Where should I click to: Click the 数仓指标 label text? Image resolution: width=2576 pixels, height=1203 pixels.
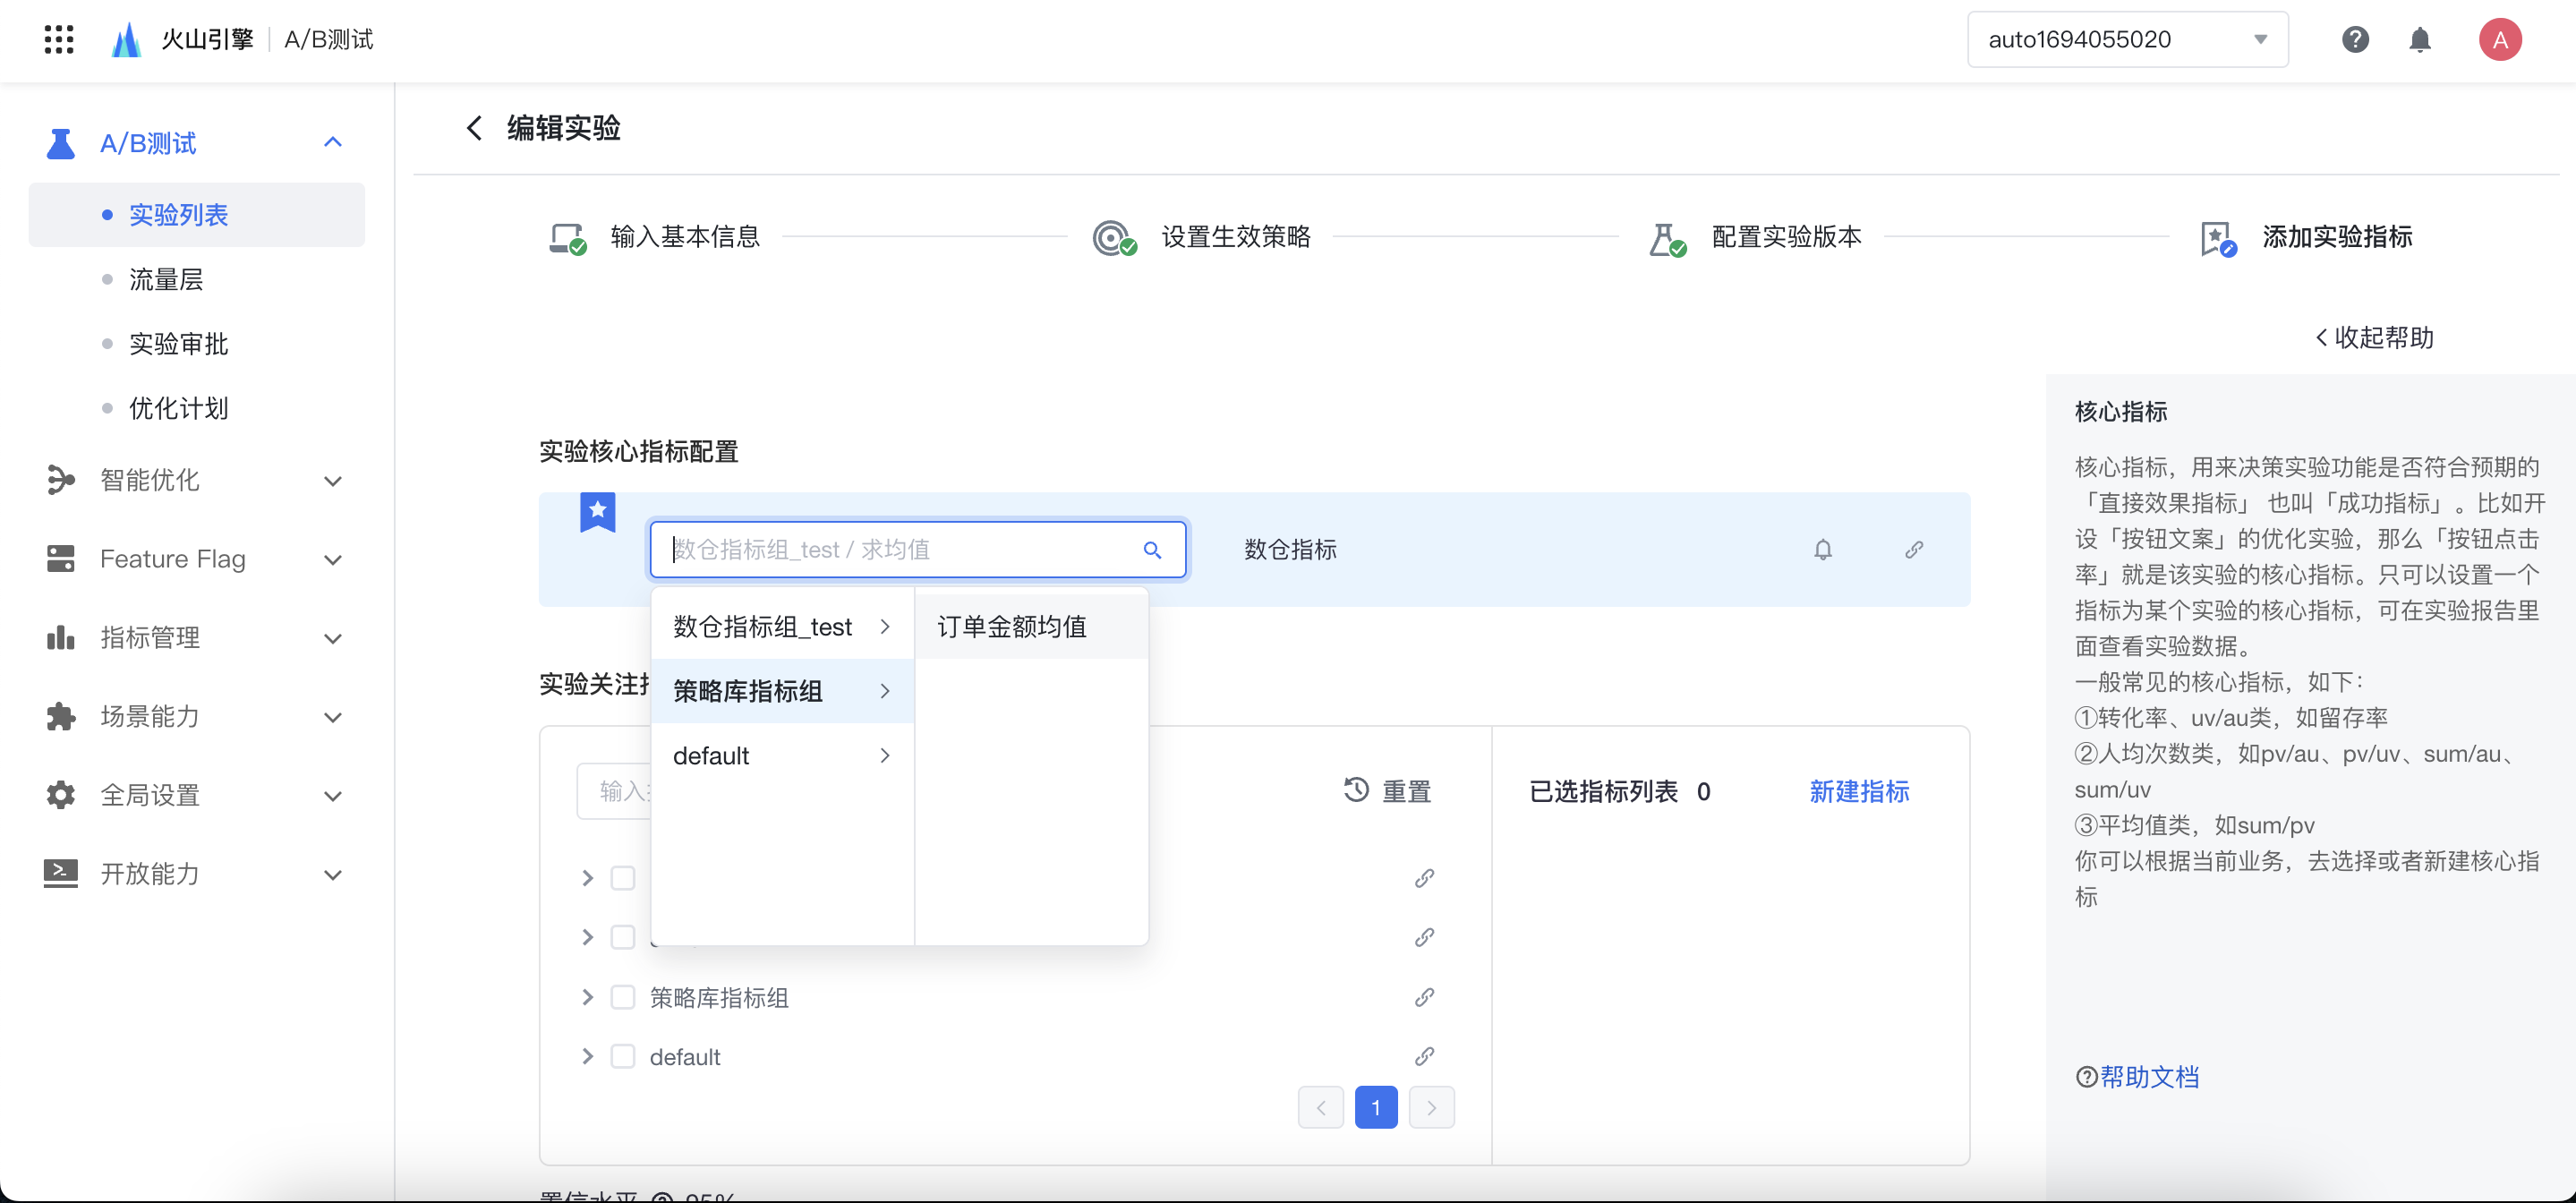point(1290,550)
